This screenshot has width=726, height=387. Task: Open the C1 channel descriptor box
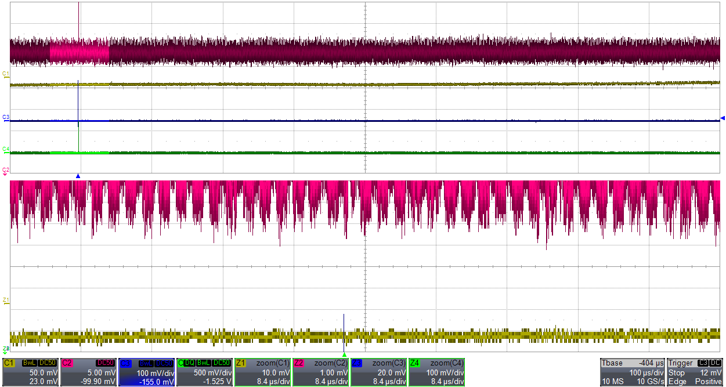coord(30,372)
